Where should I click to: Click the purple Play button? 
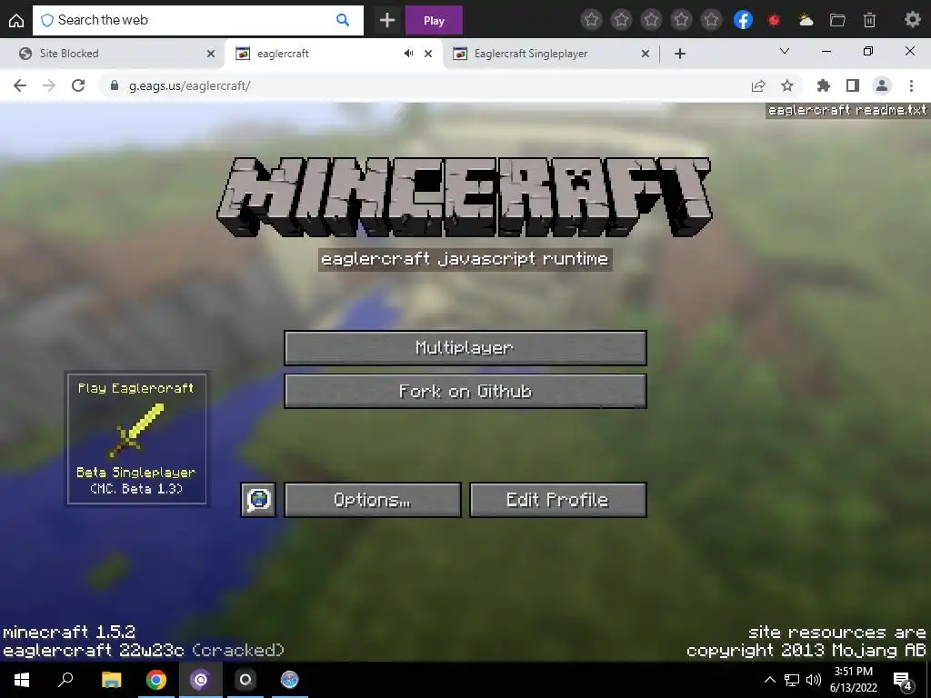(434, 20)
